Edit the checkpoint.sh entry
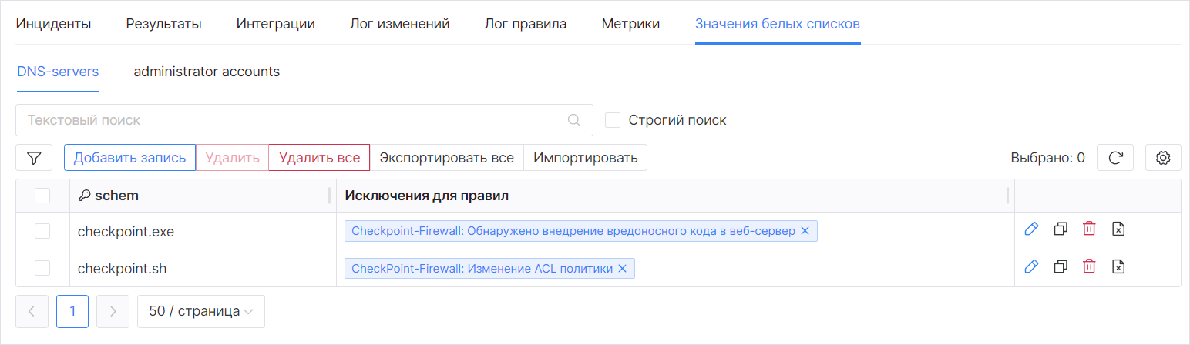Viewport: 1190px width, 345px height. 1031,266
